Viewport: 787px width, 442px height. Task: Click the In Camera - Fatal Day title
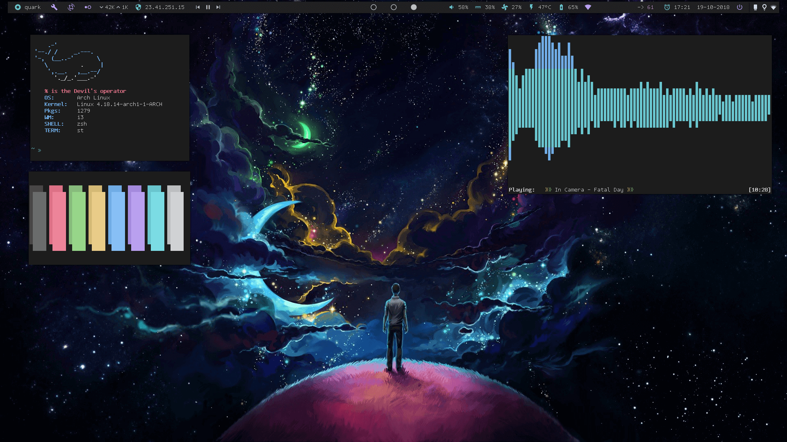[x=589, y=190]
